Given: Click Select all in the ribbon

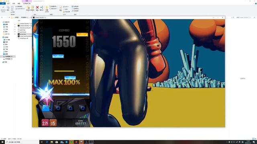Looking at the screenshot, I should pos(75,6).
